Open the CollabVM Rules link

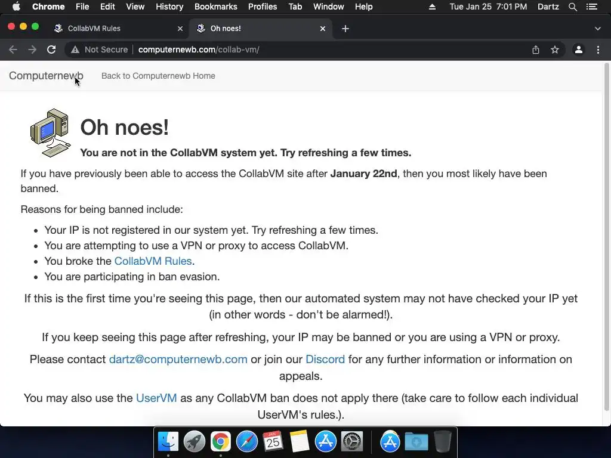point(153,261)
